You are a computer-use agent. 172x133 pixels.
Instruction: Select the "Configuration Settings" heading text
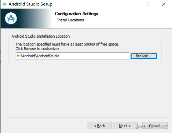pos(76,14)
